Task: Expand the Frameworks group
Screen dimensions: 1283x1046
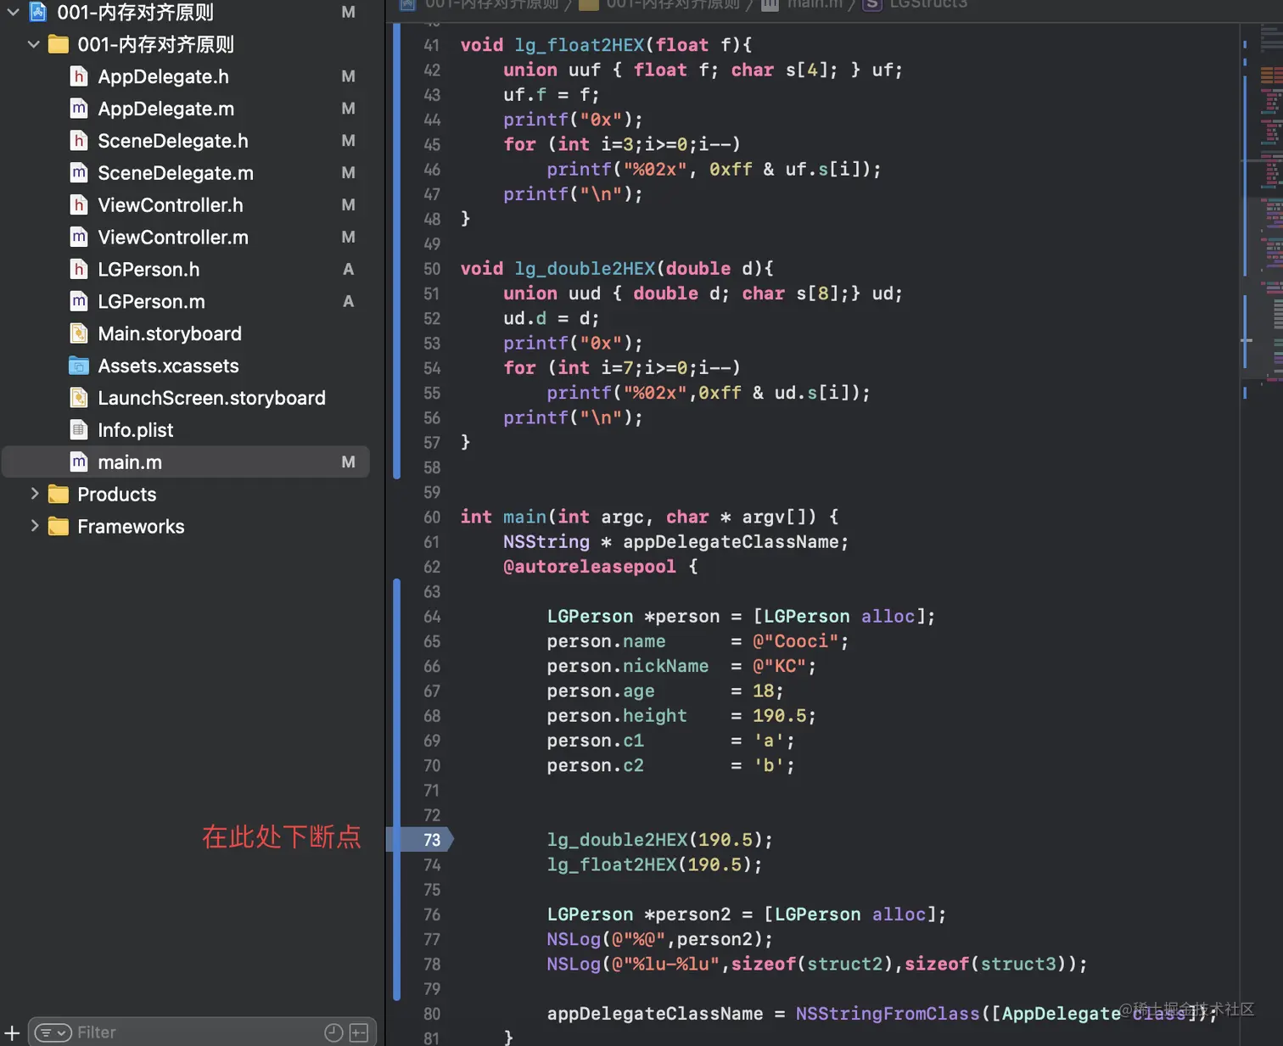Action: click(x=34, y=526)
